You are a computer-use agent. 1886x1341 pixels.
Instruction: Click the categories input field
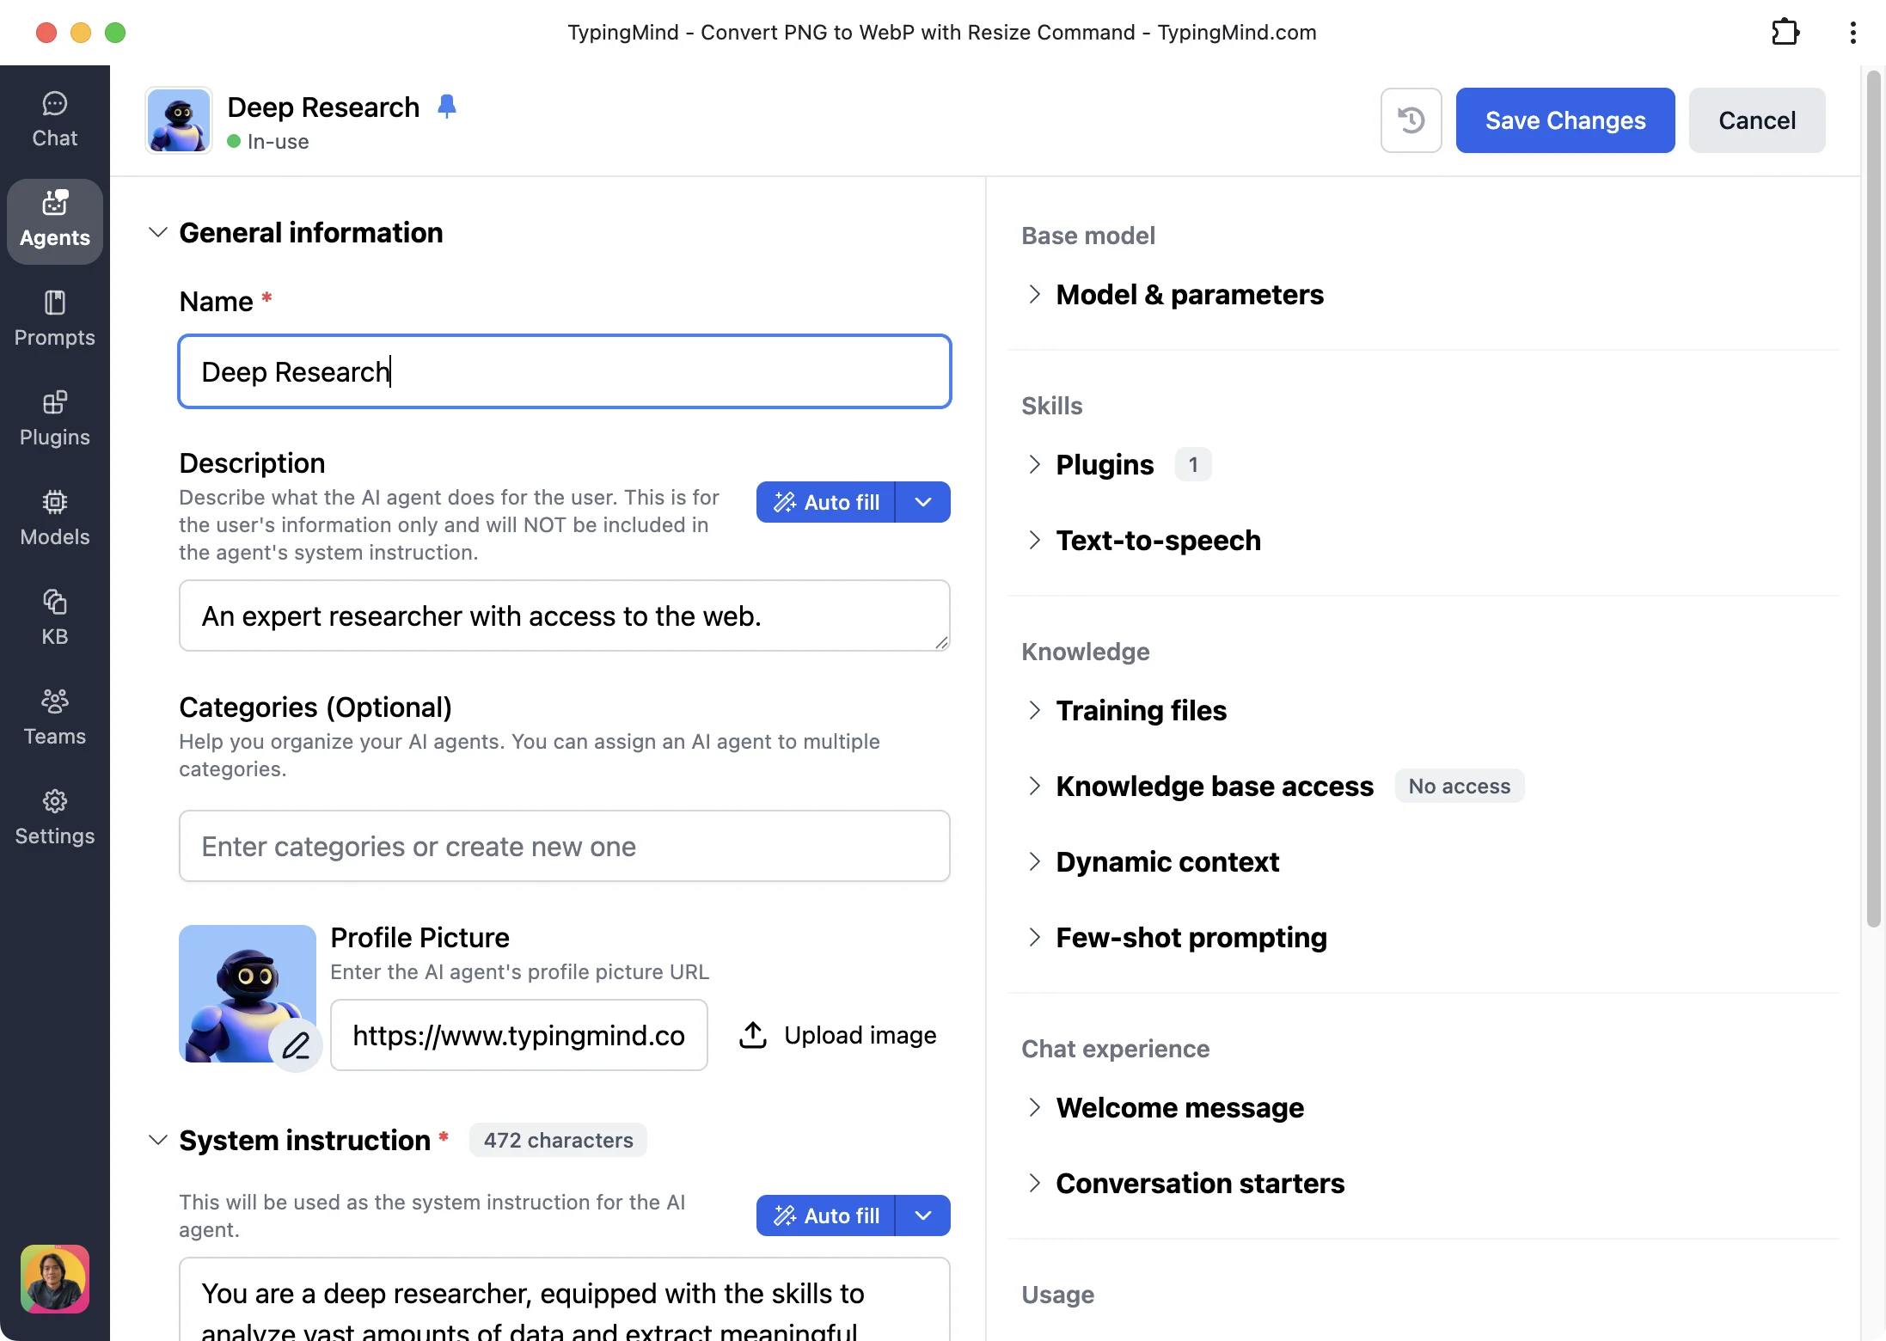point(564,847)
